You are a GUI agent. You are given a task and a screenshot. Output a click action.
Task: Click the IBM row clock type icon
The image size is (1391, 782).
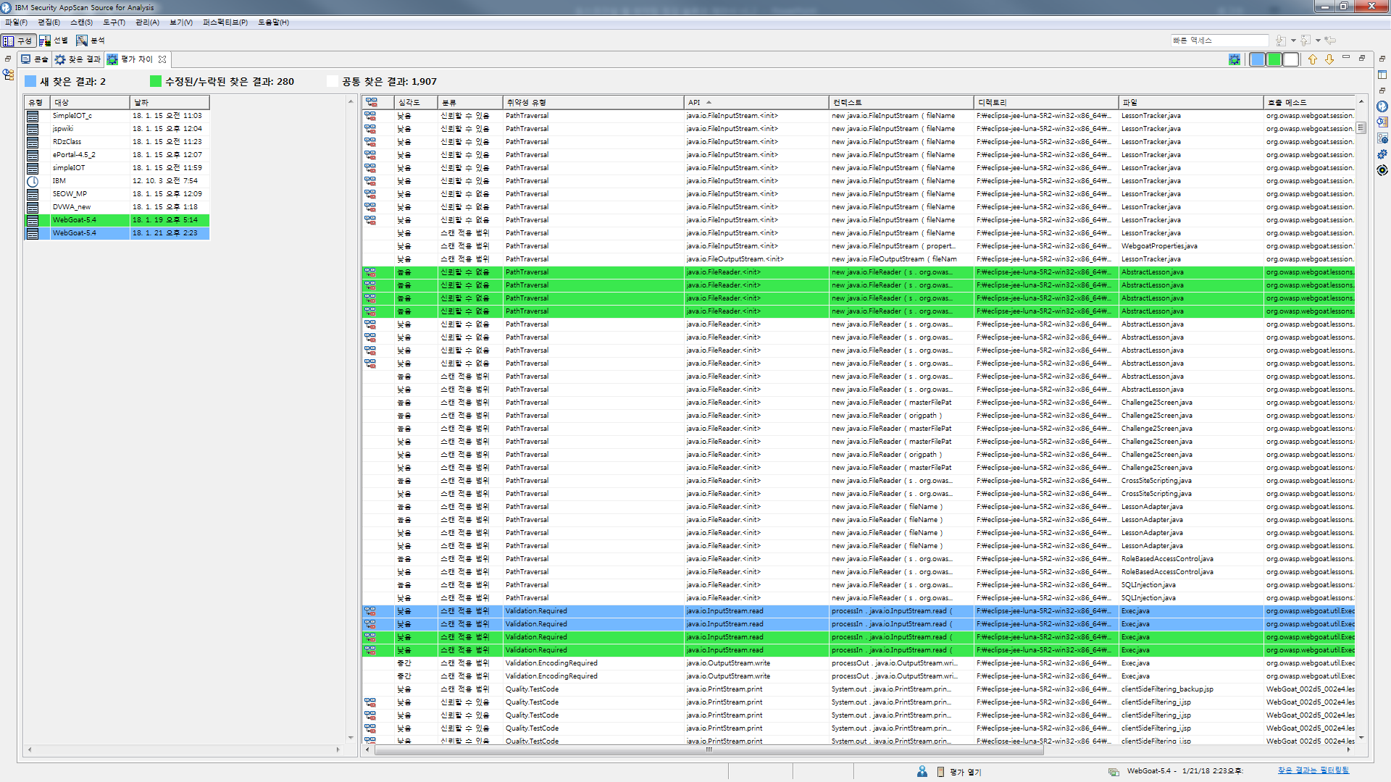point(33,181)
